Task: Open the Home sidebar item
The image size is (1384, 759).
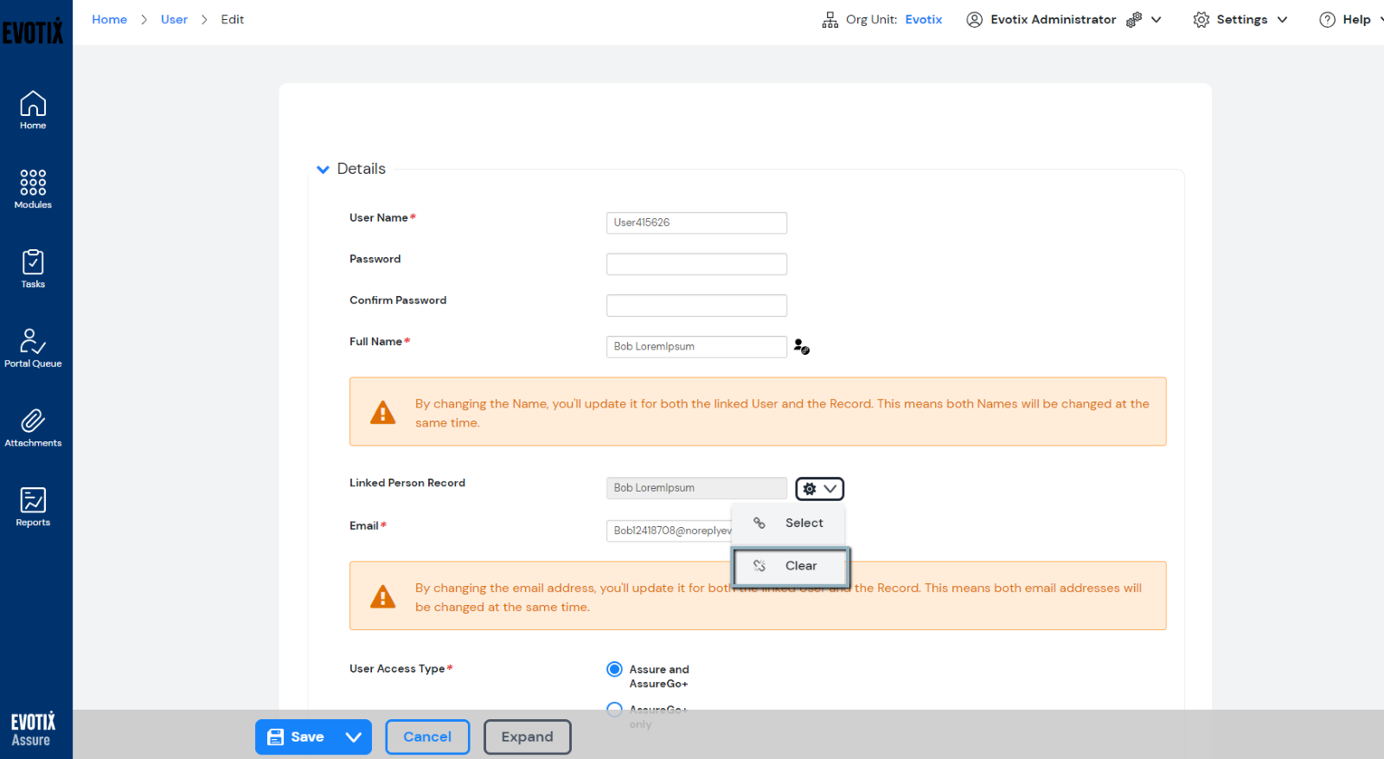Action: pyautogui.click(x=33, y=110)
